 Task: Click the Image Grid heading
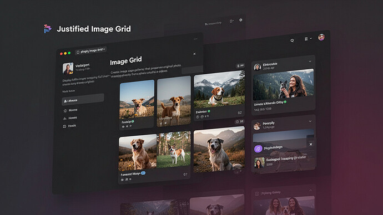click(126, 61)
